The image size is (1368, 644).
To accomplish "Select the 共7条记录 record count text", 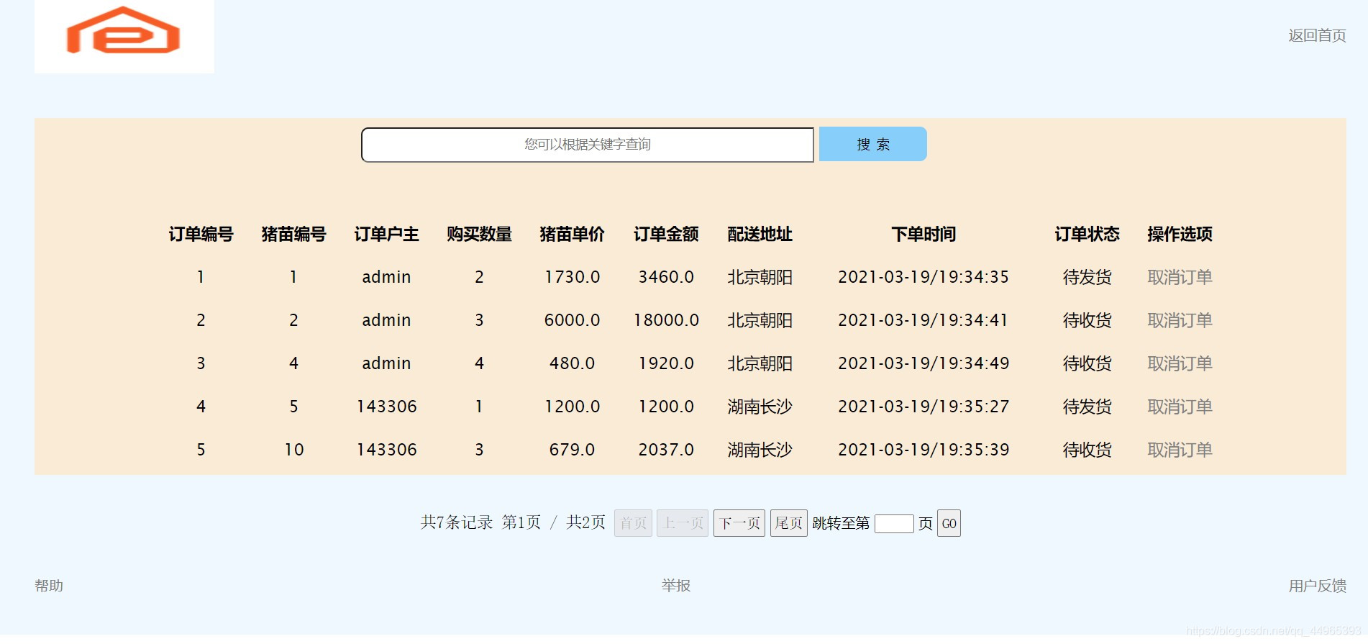I will click(457, 522).
